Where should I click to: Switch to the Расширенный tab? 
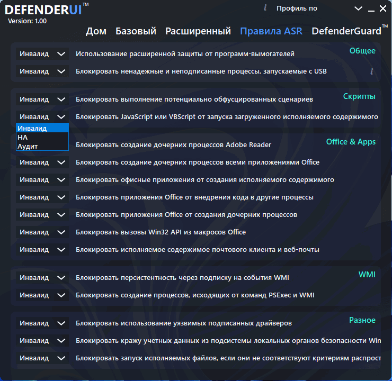(x=198, y=31)
